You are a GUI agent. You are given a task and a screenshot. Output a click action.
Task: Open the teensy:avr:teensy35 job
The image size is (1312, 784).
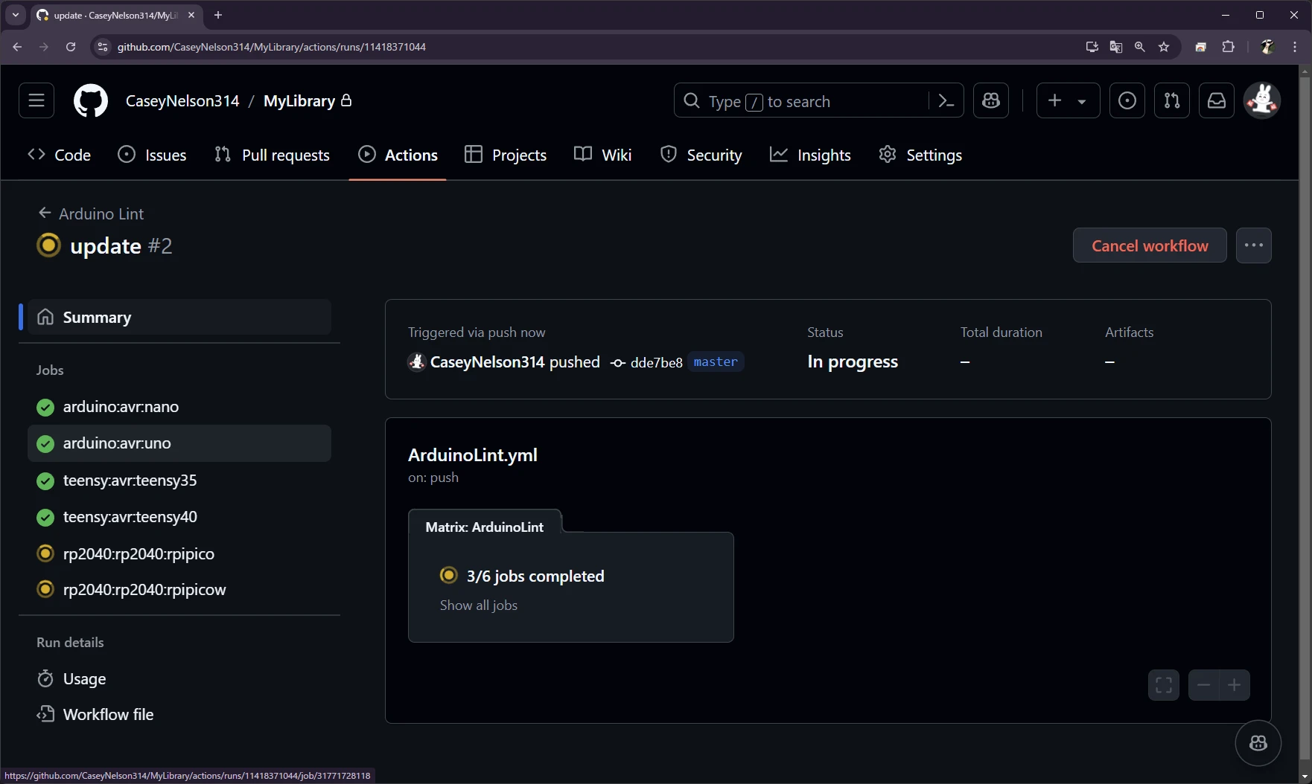click(x=179, y=481)
